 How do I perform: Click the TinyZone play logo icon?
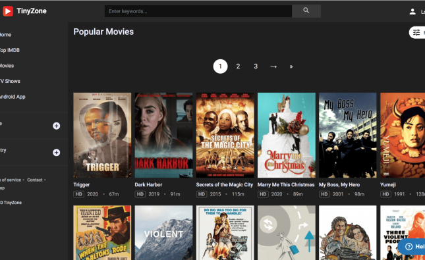[x=8, y=11]
